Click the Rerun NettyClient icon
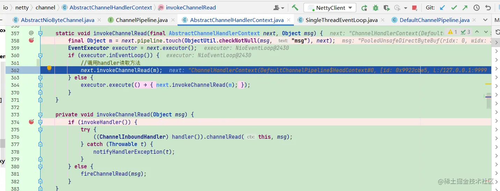The height and width of the screenshot is (191, 500). tap(364, 8)
